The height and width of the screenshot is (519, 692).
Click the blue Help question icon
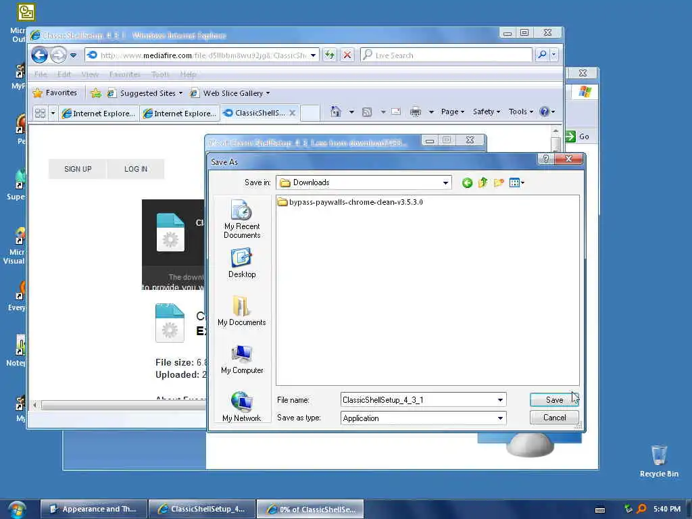545,112
